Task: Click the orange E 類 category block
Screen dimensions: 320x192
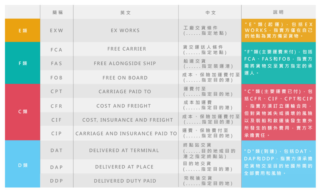Action: (22, 31)
